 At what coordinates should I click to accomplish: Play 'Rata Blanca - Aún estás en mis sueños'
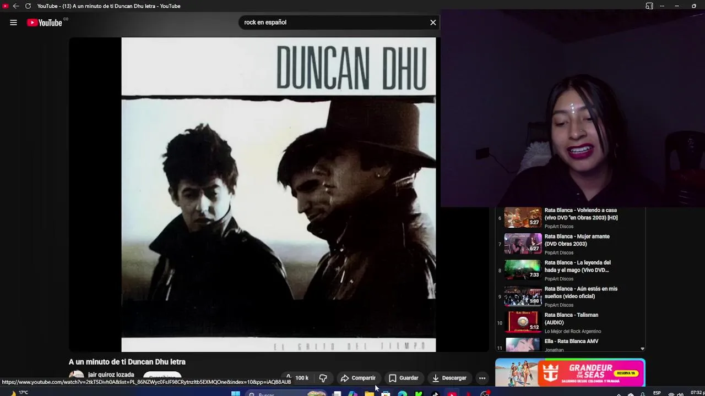581,293
